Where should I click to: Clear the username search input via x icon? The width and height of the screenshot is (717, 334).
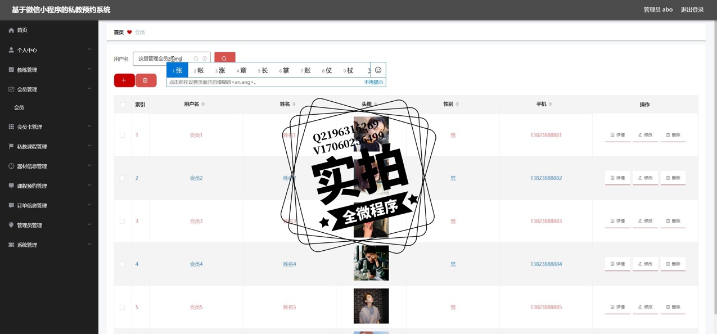205,58
